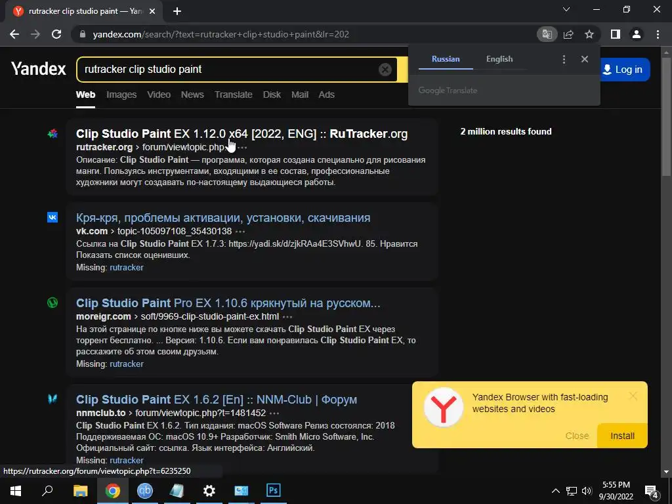
Task: Open translate popup three-dot options
Action: 564,59
